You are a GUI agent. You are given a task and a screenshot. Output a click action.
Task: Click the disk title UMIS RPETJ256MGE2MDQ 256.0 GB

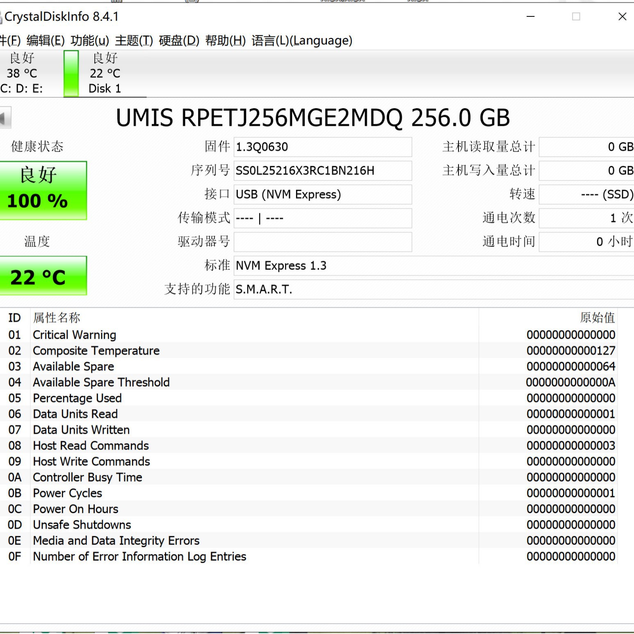(313, 118)
